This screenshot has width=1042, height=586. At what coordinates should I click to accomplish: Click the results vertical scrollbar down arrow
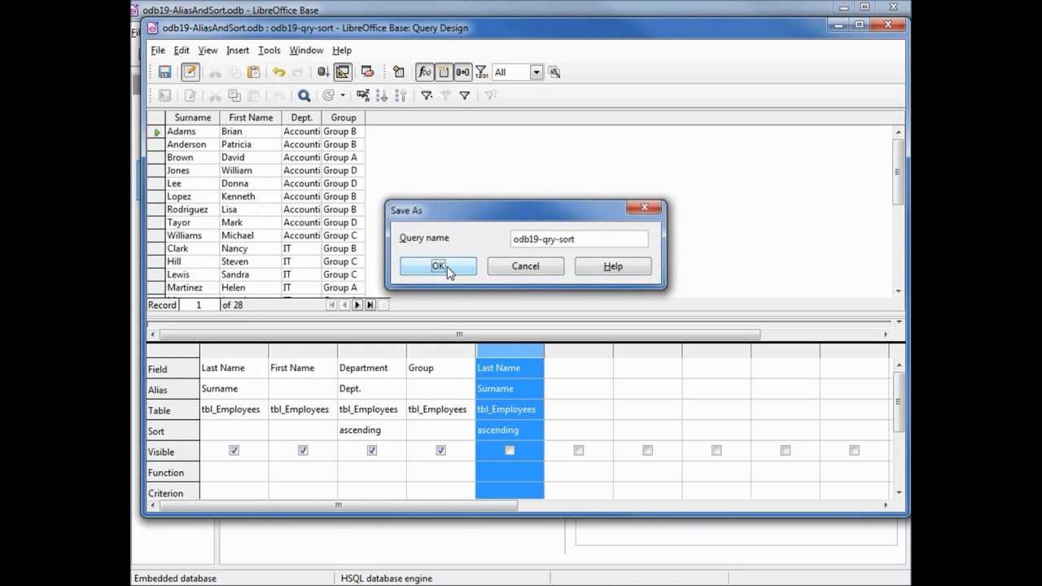click(898, 291)
